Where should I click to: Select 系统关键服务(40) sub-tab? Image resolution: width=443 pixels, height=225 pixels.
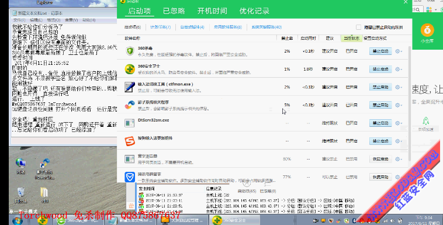coord(267,27)
